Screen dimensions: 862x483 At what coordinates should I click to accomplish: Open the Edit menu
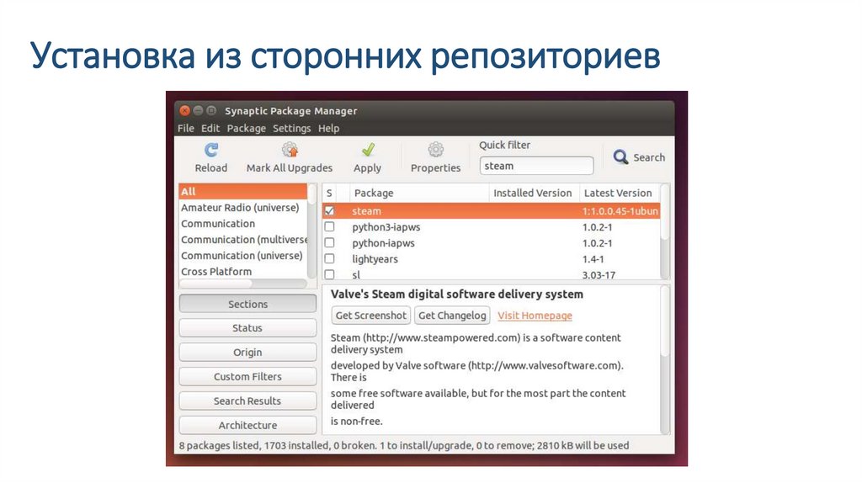210,128
